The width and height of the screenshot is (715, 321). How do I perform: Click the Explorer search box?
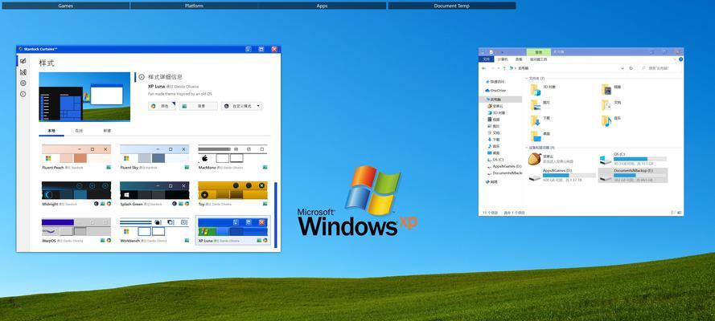tap(659, 68)
